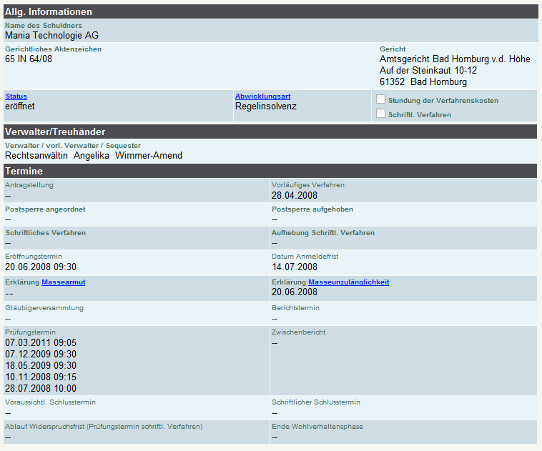
Task: Select the value Regelinsolvenz
Action: (x=266, y=106)
